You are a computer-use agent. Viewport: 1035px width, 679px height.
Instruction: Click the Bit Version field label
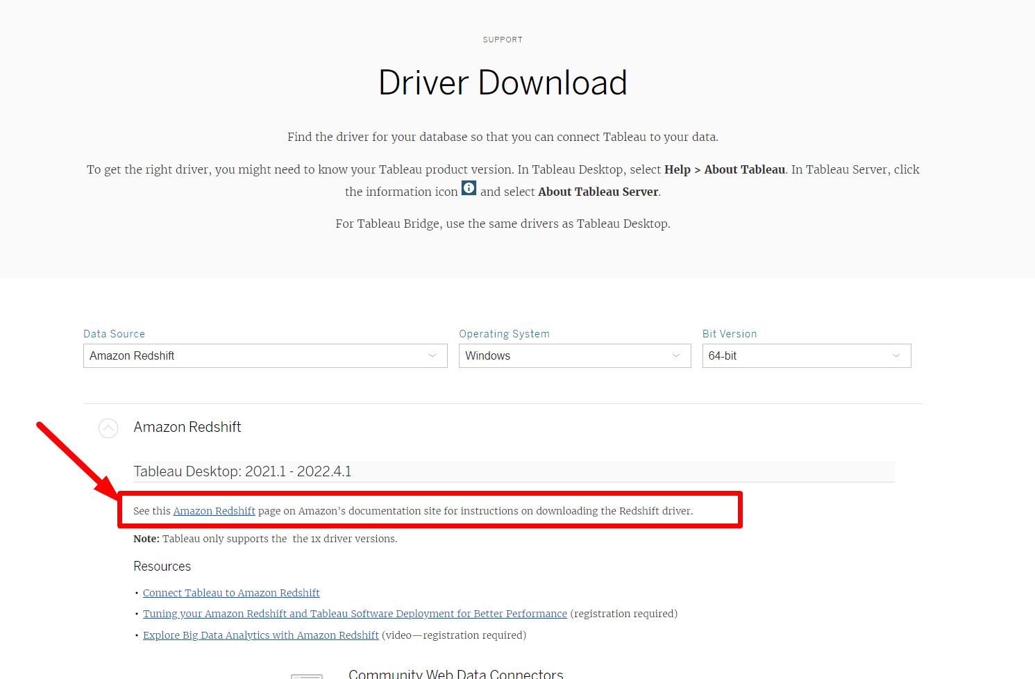pos(730,334)
